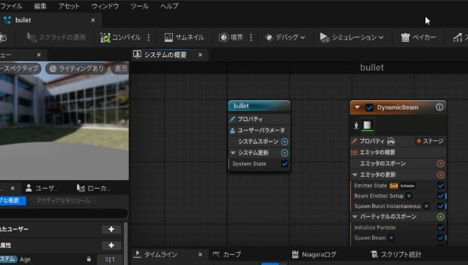Click the parameters search field
This screenshot has width=468, height=265.
[63, 213]
